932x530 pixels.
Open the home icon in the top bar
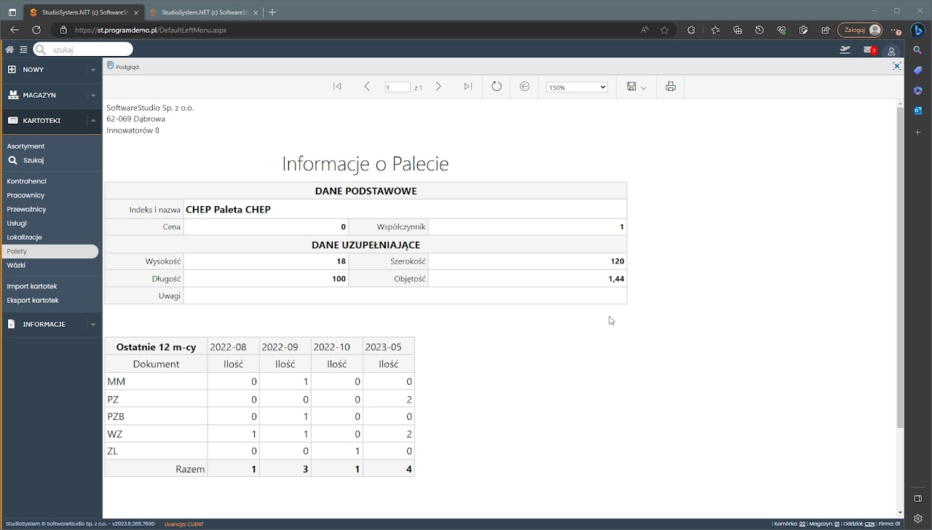9,50
